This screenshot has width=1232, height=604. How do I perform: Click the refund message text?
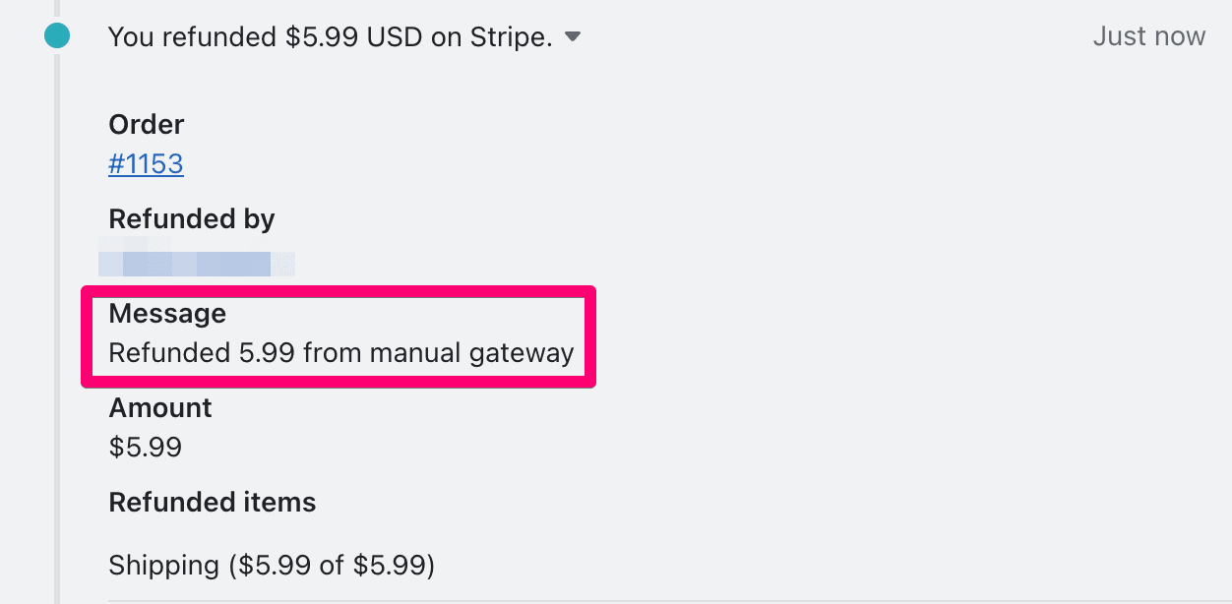coord(339,352)
